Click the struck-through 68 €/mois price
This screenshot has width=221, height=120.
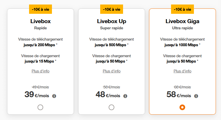[x=182, y=87]
